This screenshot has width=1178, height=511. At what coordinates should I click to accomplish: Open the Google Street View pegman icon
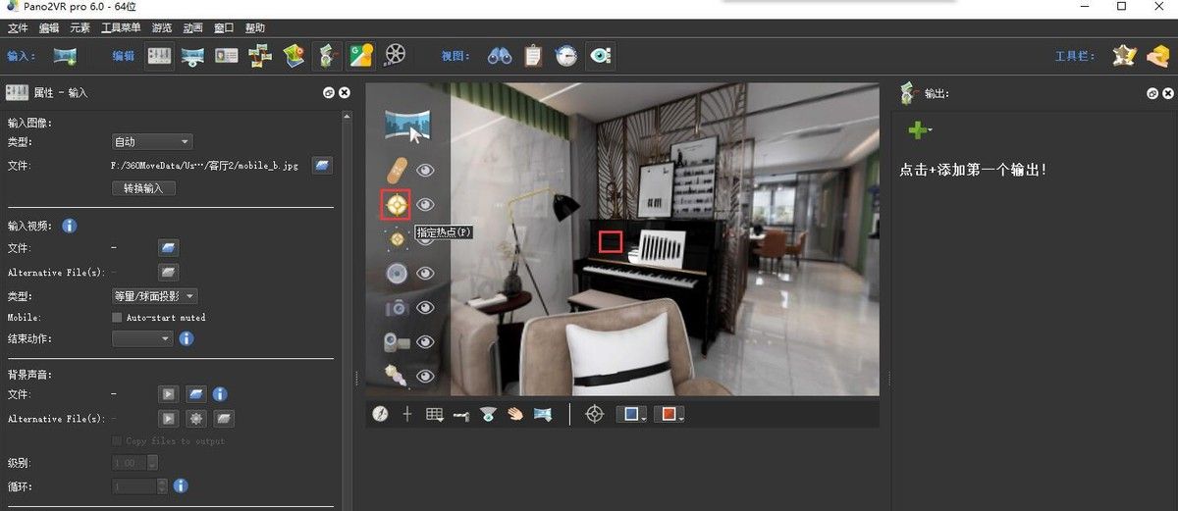(328, 56)
